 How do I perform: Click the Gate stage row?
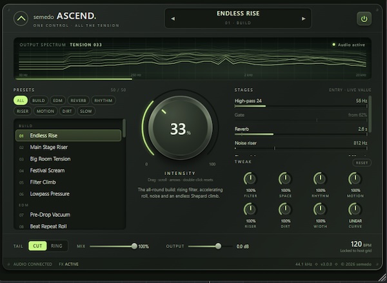click(301, 117)
